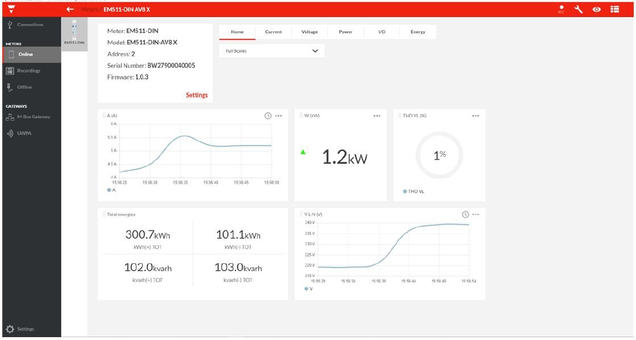Click the REC recording icon in header
This screenshot has width=636, height=340.
pos(562,10)
